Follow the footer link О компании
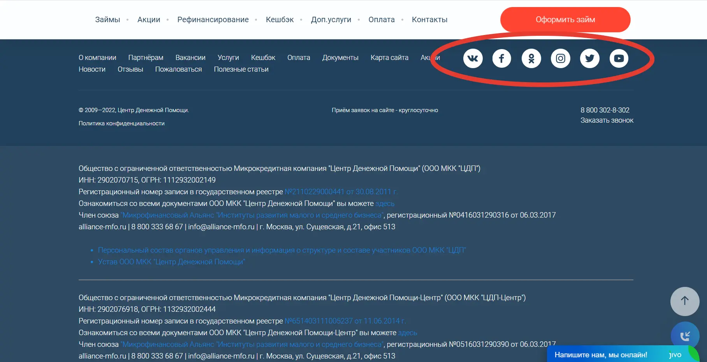 click(x=97, y=58)
